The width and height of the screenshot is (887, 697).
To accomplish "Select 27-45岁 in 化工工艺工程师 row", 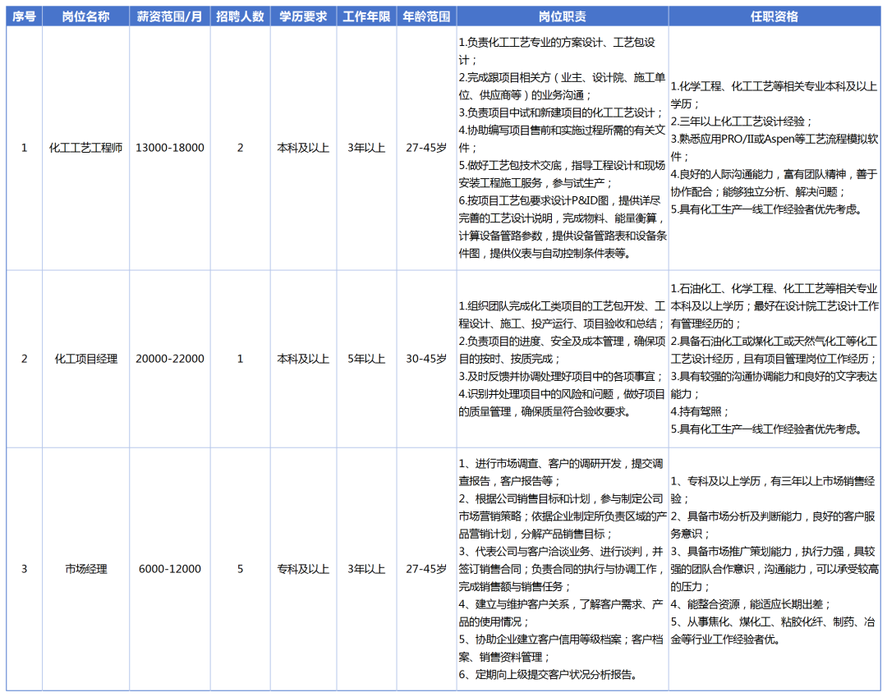I will [426, 148].
